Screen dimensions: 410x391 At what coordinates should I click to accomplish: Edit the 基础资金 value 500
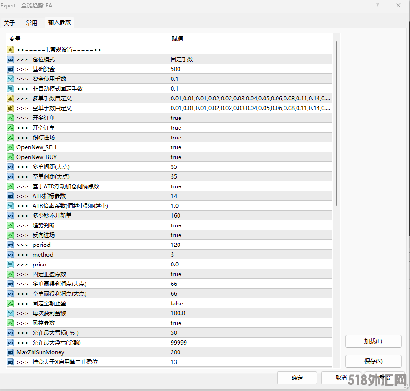point(251,69)
